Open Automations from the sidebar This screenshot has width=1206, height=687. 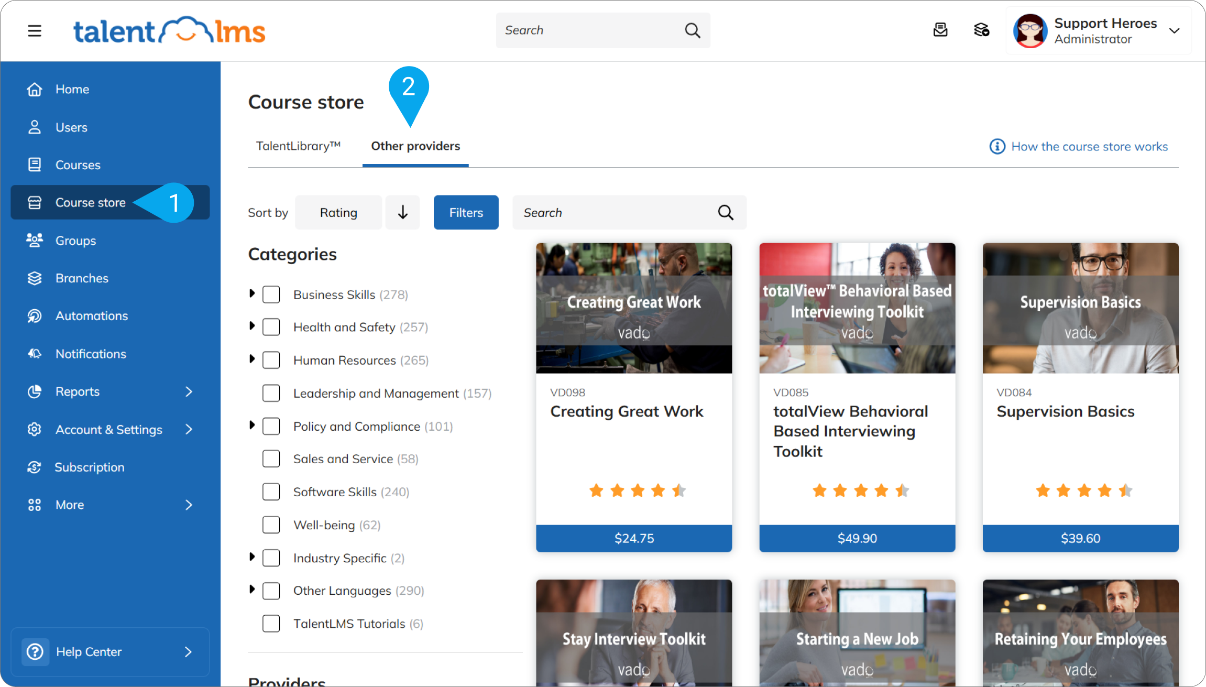pos(91,315)
